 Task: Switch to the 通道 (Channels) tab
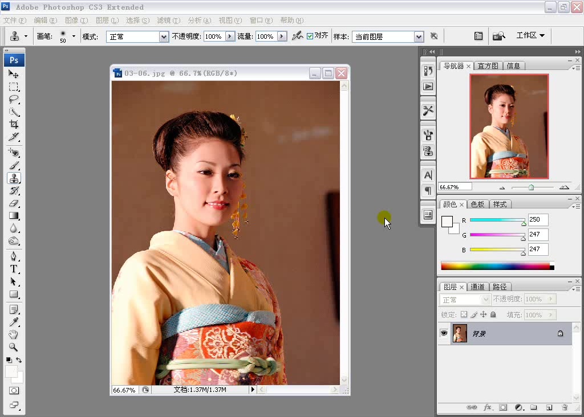[x=477, y=287]
